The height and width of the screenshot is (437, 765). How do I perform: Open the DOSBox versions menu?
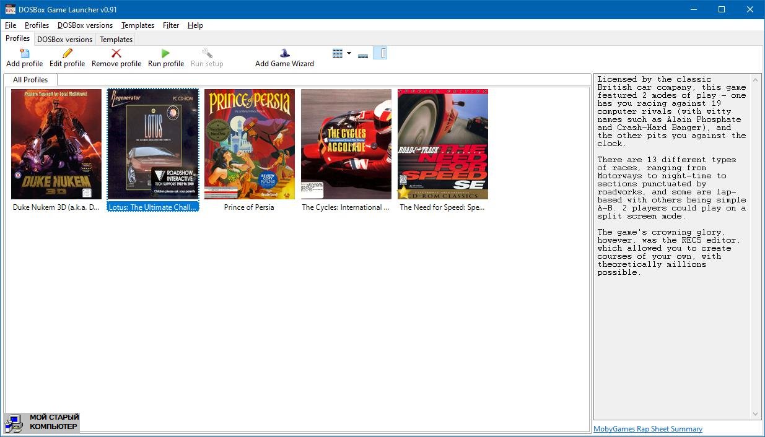click(x=85, y=25)
